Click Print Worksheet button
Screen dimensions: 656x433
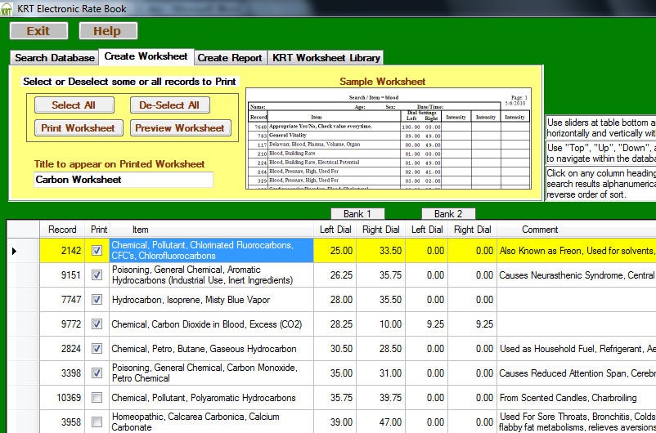79,128
